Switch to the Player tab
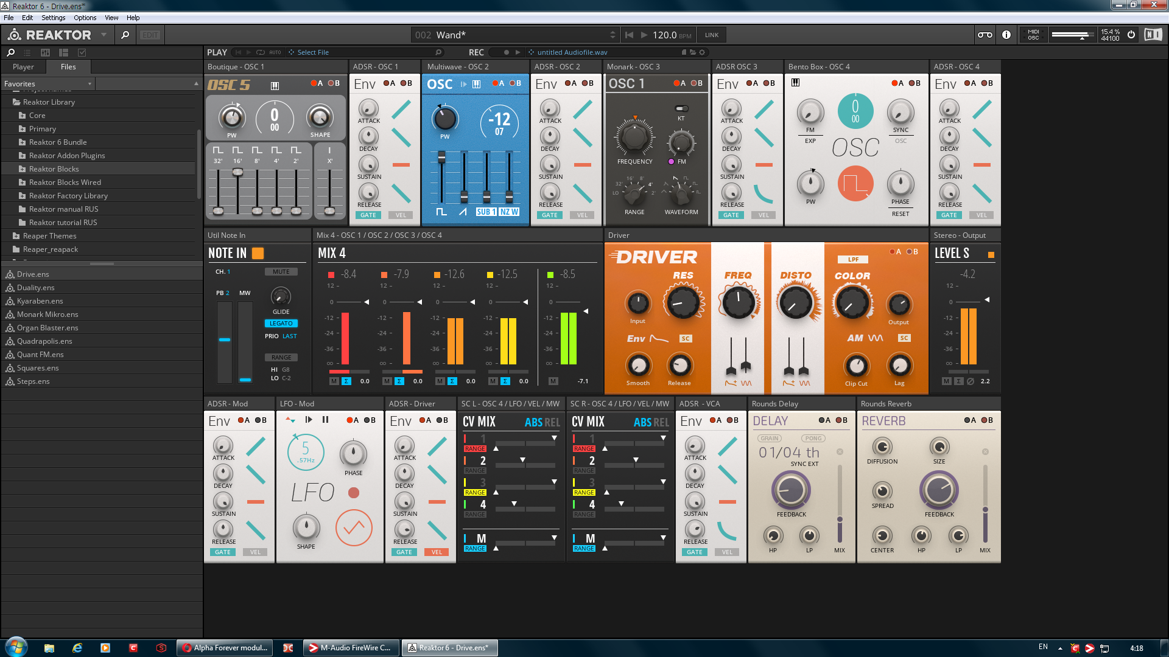1169x657 pixels. click(x=23, y=67)
